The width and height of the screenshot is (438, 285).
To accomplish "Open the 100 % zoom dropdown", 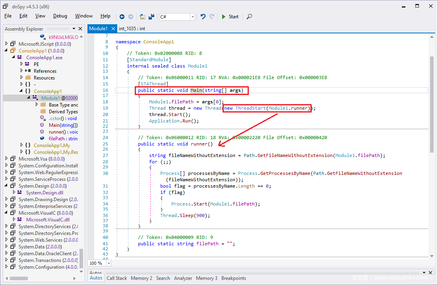I will 109,263.
